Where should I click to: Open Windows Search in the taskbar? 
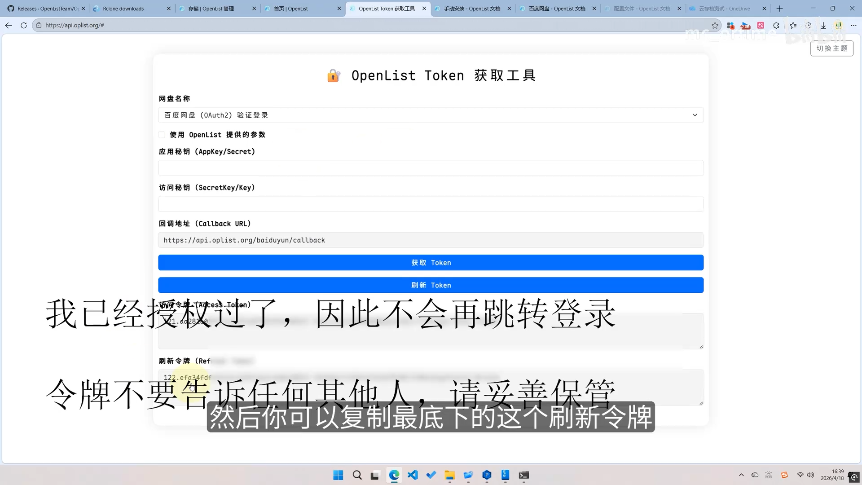click(356, 475)
